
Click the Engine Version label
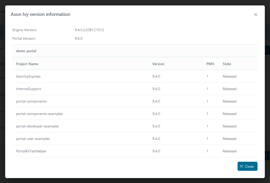pyautogui.click(x=25, y=30)
